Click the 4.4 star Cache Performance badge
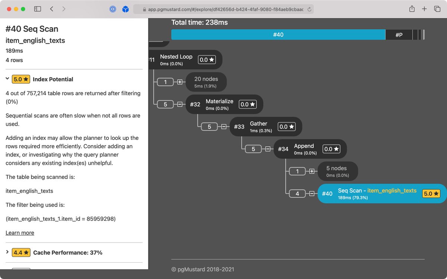 21,253
